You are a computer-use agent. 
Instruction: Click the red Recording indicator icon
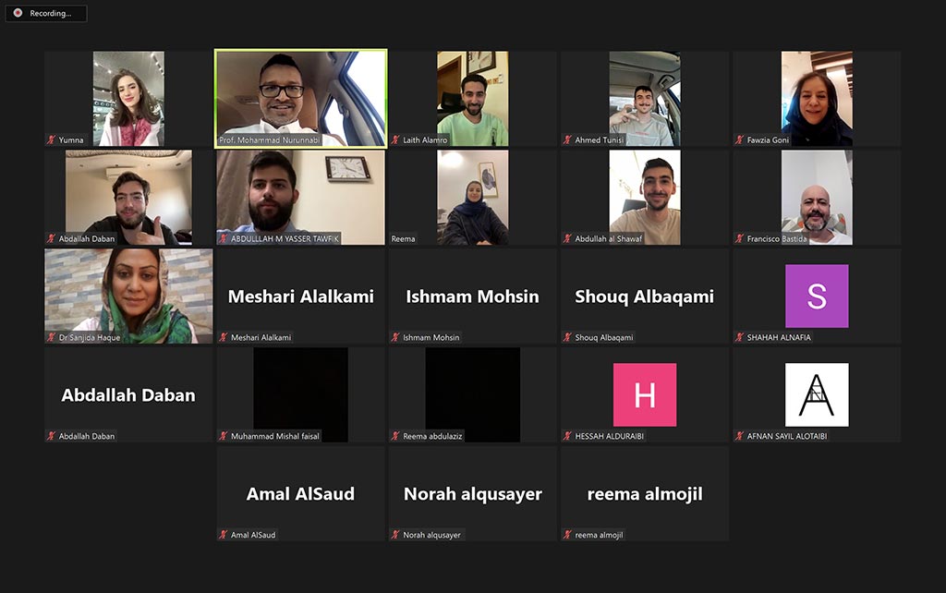(18, 13)
